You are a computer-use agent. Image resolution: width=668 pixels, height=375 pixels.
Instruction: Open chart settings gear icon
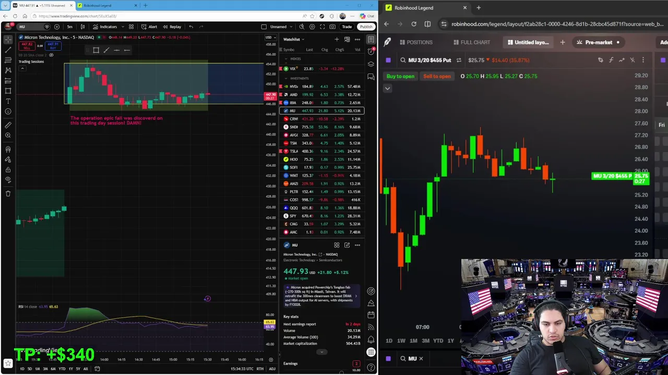pyautogui.click(x=312, y=27)
